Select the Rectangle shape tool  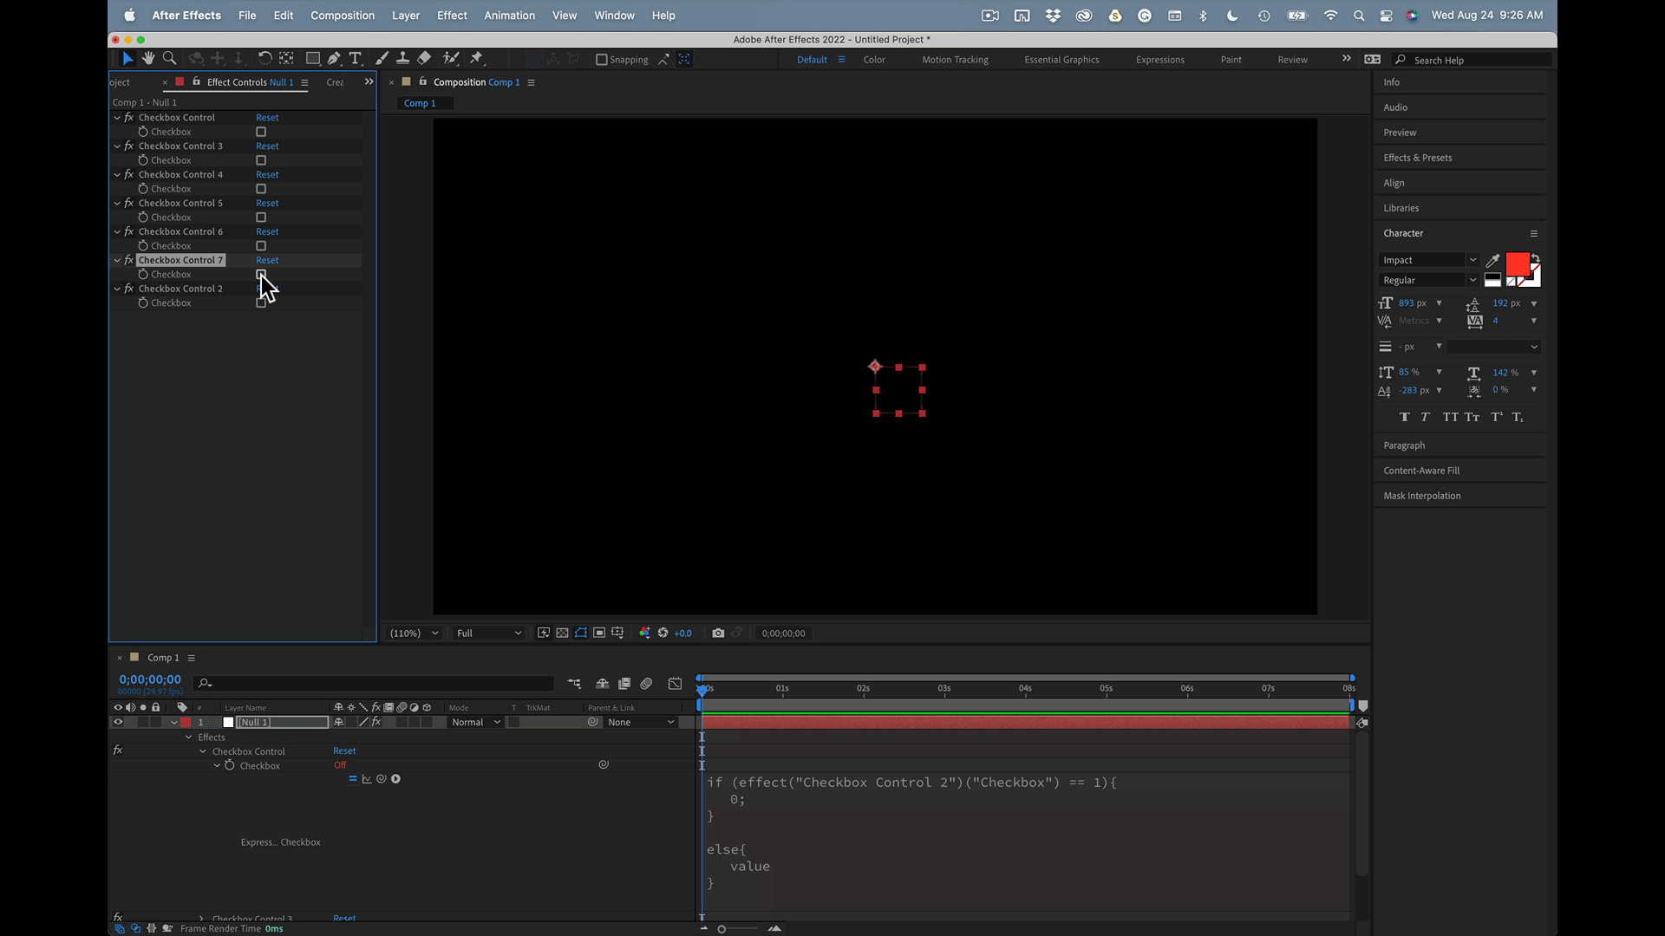point(312,58)
